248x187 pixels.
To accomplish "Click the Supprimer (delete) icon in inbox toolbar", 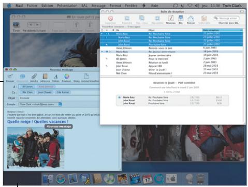I will pyautogui.click(x=110, y=18).
